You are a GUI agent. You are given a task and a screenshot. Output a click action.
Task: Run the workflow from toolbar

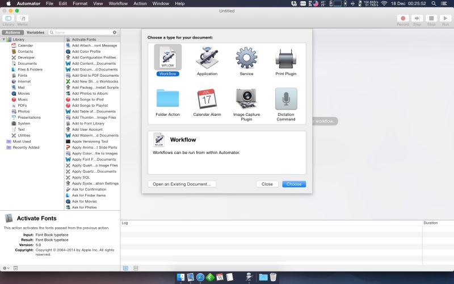(x=445, y=20)
